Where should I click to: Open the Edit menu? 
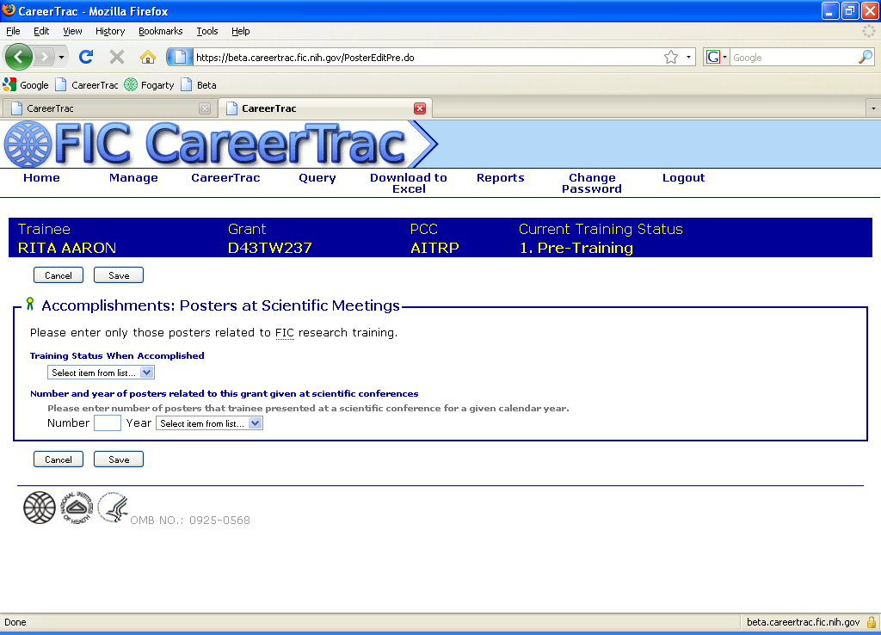coord(41,31)
